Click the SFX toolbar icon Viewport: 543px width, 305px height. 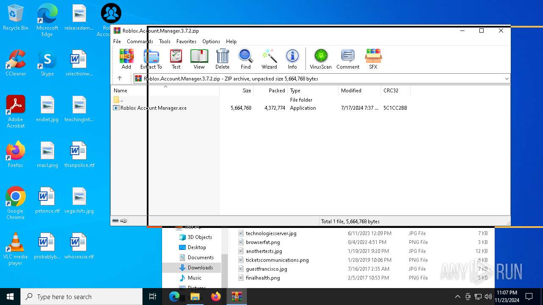click(373, 59)
